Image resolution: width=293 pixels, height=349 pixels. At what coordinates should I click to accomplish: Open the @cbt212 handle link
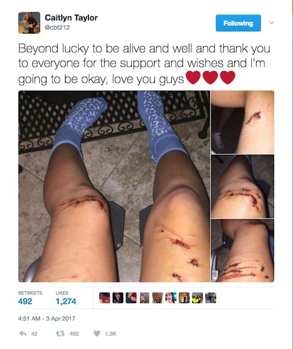(57, 27)
